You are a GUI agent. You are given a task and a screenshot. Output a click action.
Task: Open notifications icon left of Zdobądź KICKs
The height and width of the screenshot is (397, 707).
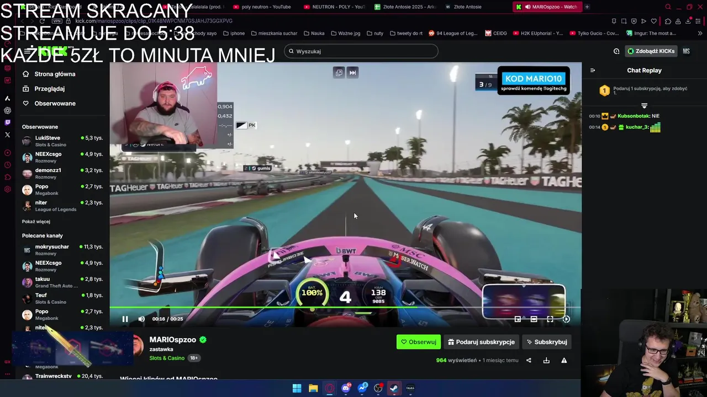616,51
